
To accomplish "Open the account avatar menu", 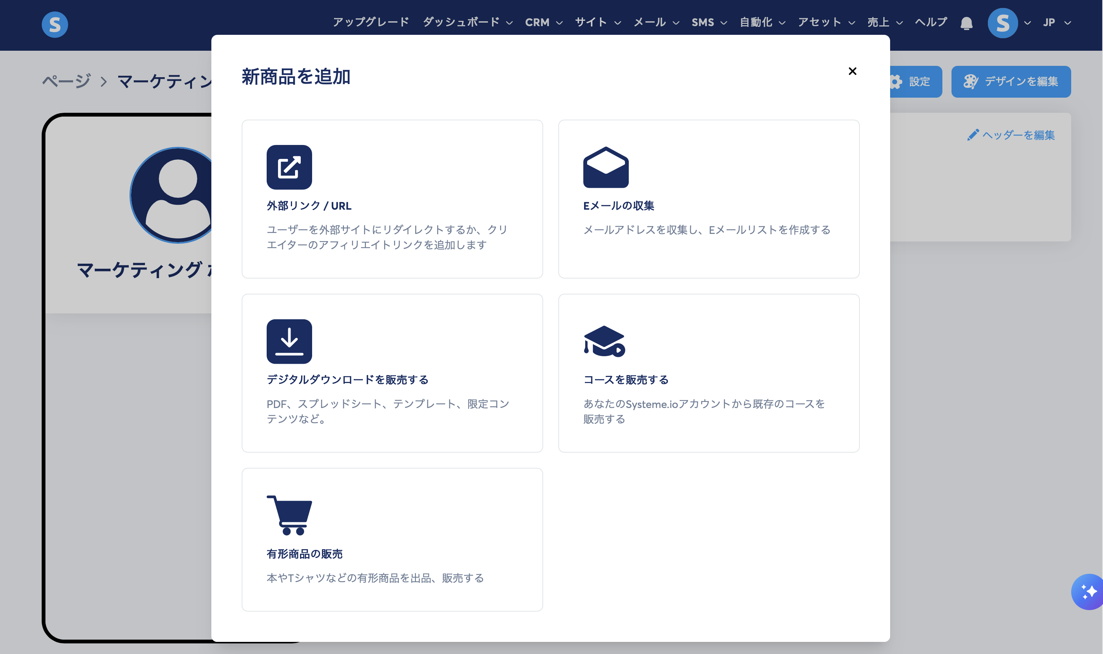I will pos(1003,23).
